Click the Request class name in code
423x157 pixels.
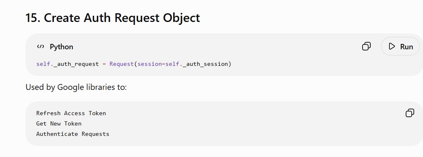[122, 64]
